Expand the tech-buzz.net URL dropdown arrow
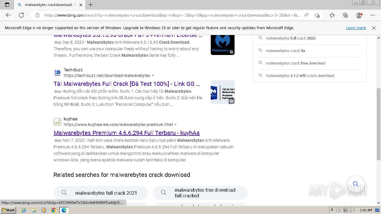This screenshot has height=214, width=381. pos(153,75)
